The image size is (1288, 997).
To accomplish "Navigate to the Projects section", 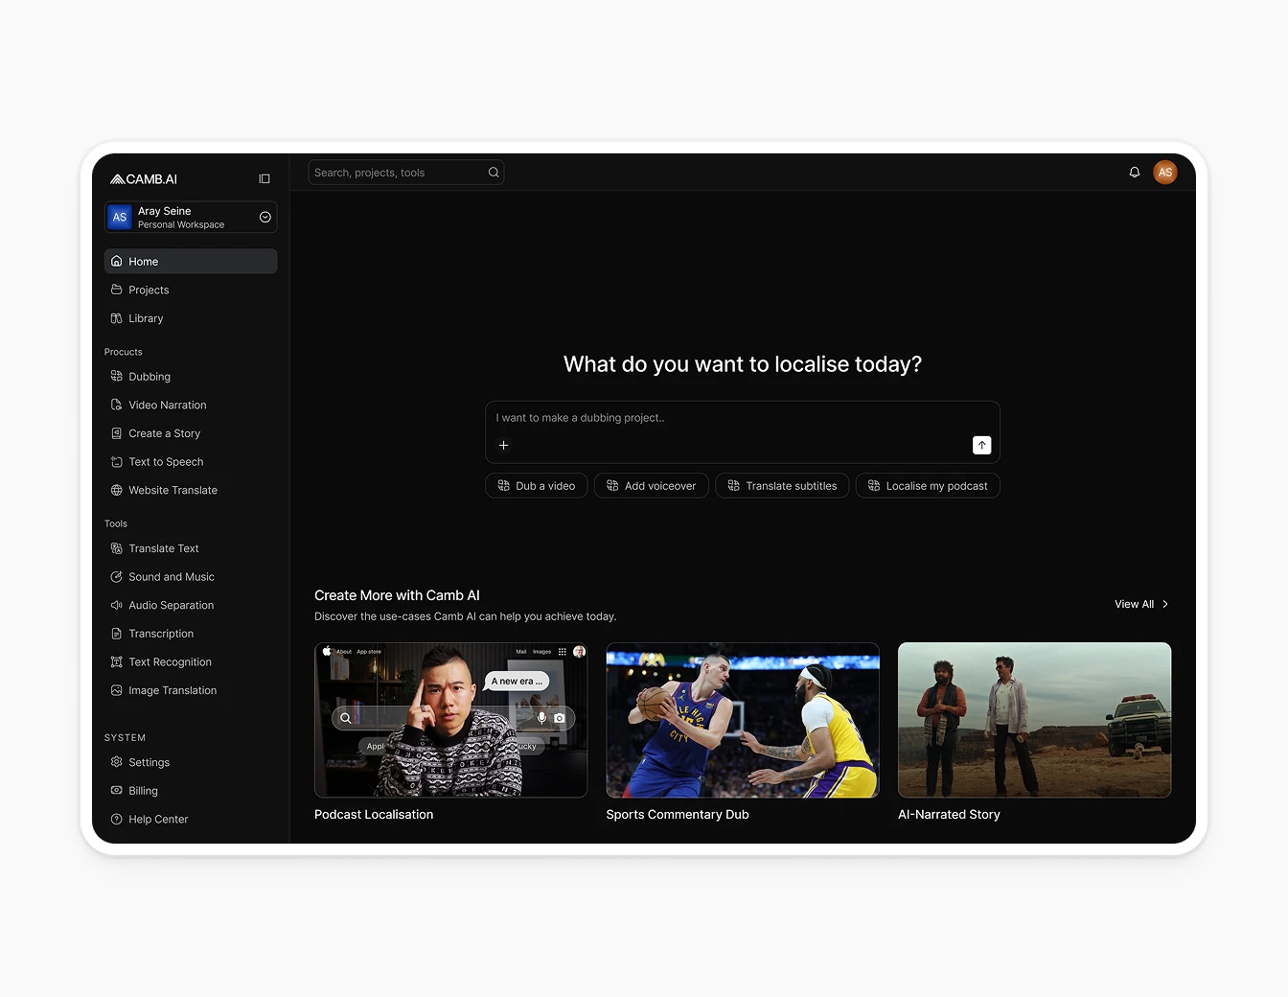I will click(149, 290).
